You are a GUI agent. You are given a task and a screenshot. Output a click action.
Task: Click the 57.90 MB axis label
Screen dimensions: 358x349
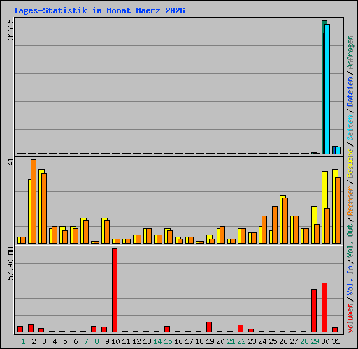point(10,264)
